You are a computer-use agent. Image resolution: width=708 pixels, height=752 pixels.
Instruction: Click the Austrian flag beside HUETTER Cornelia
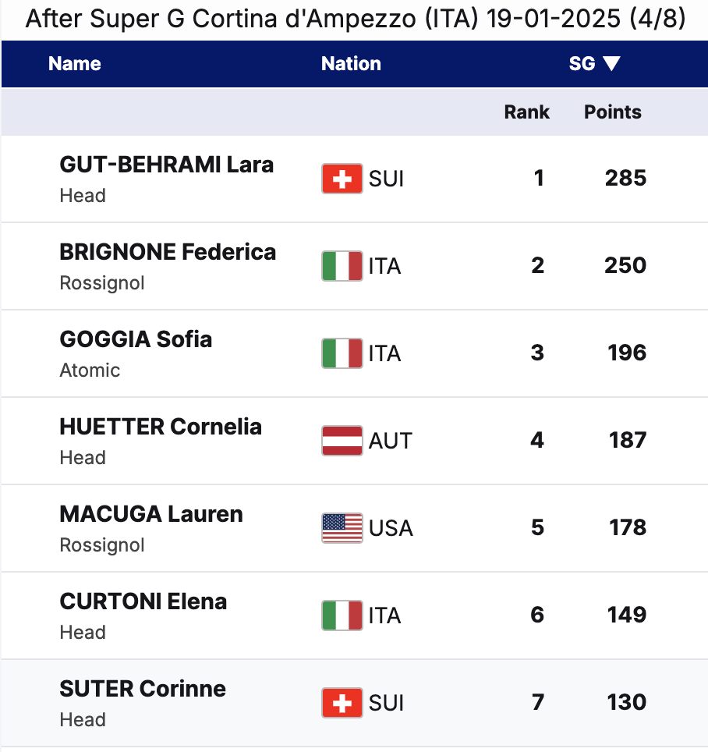(x=342, y=441)
